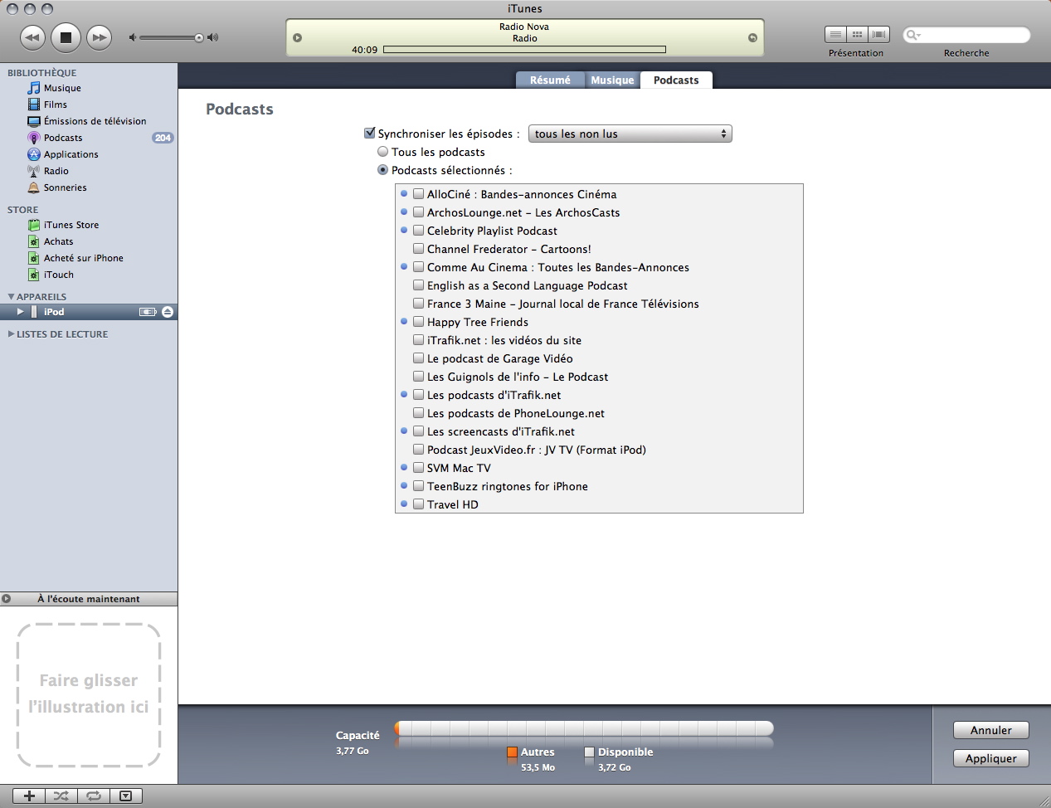Click the Recherche search field
This screenshot has height=808, width=1051.
[966, 35]
